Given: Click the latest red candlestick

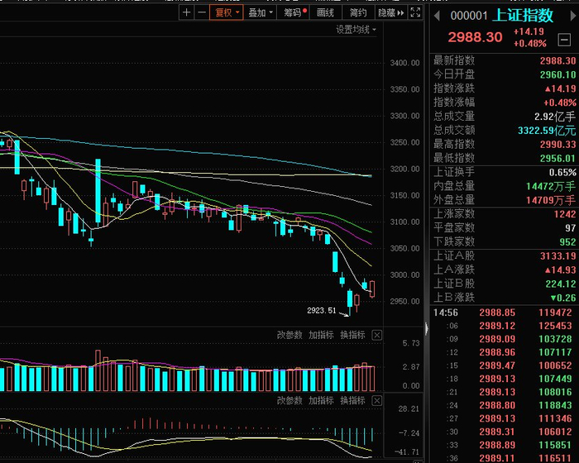Looking at the screenshot, I should click(372, 289).
